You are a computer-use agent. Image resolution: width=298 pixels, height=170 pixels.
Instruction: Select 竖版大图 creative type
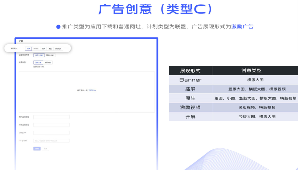pyautogui.click(x=38, y=63)
